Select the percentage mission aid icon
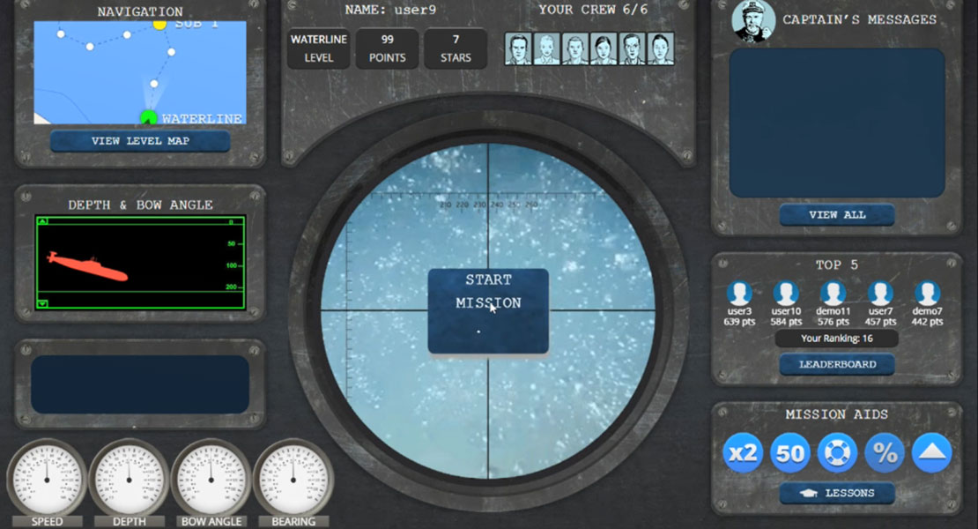The height and width of the screenshot is (529, 978). pyautogui.click(x=885, y=452)
